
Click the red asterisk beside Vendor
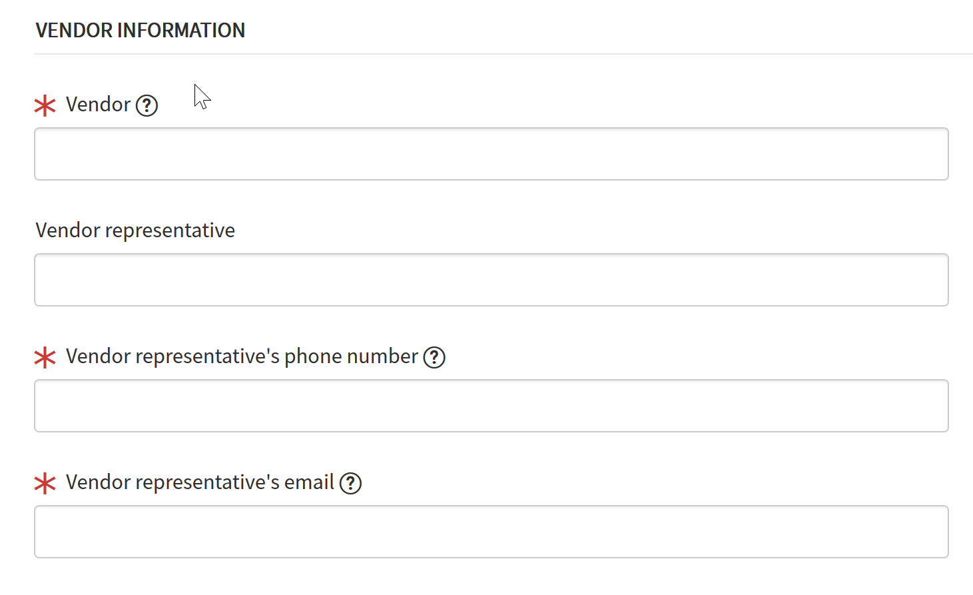tap(45, 105)
